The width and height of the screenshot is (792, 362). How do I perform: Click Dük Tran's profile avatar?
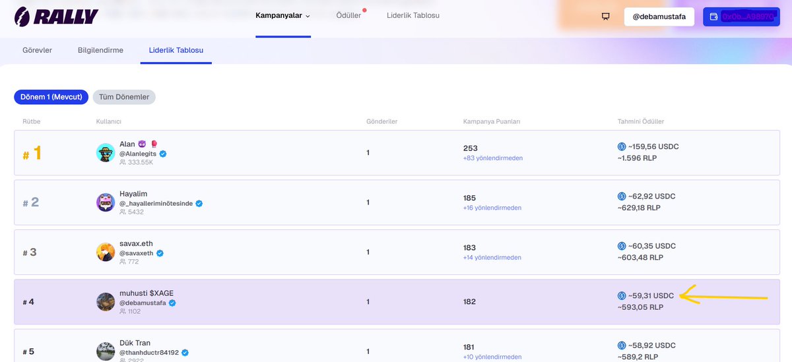[x=106, y=351]
